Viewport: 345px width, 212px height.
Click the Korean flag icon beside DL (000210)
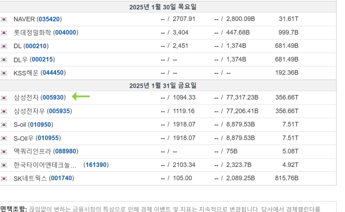pyautogui.click(x=4, y=46)
